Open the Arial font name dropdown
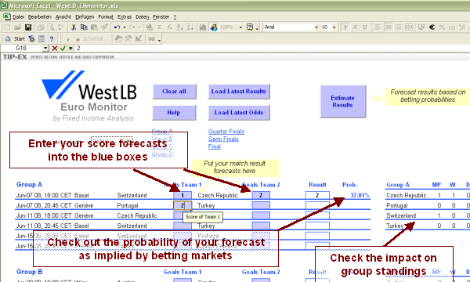The image size is (470, 282). [x=316, y=27]
